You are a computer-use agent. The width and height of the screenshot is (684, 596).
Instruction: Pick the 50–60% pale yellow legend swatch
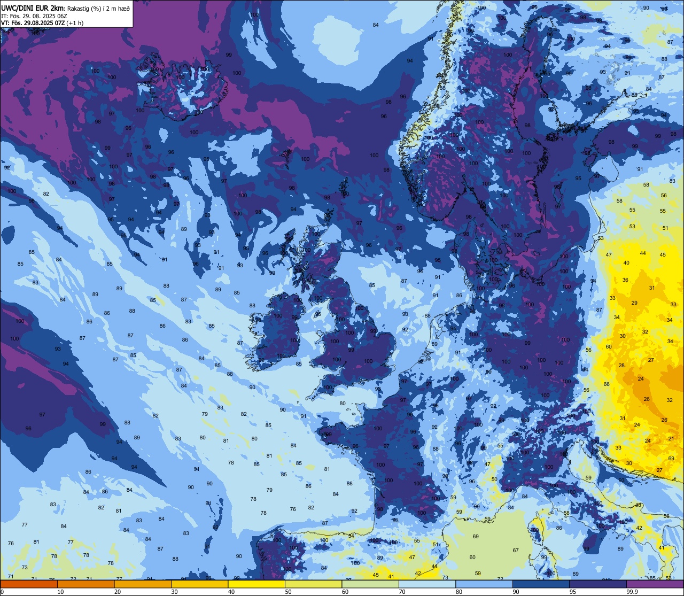point(313,584)
